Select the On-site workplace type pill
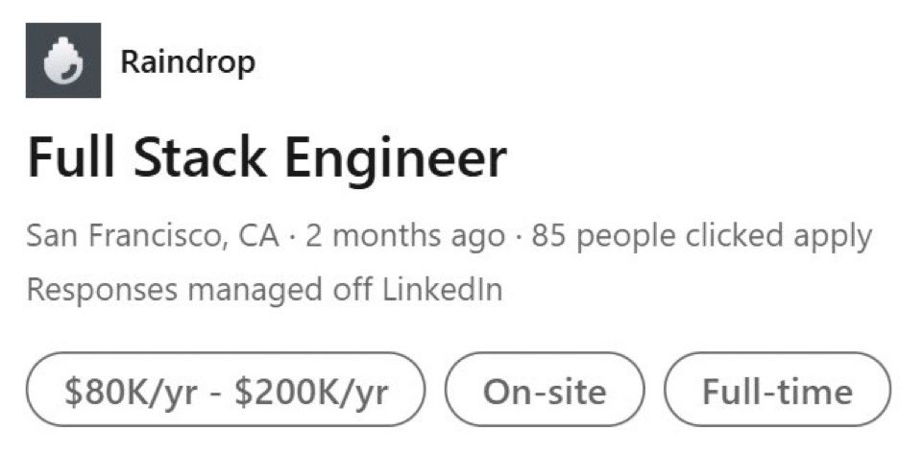The image size is (923, 454). click(x=545, y=391)
